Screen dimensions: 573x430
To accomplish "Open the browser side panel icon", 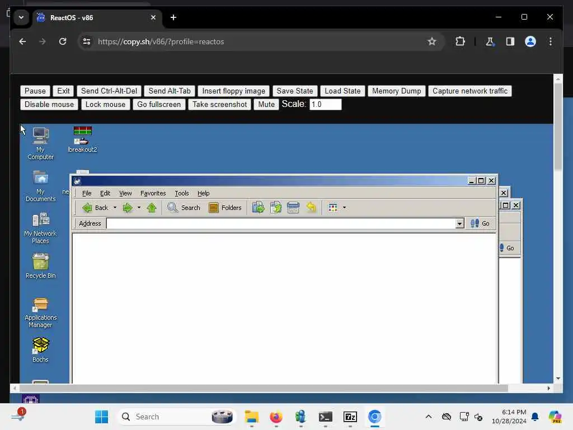I will tap(510, 41).
